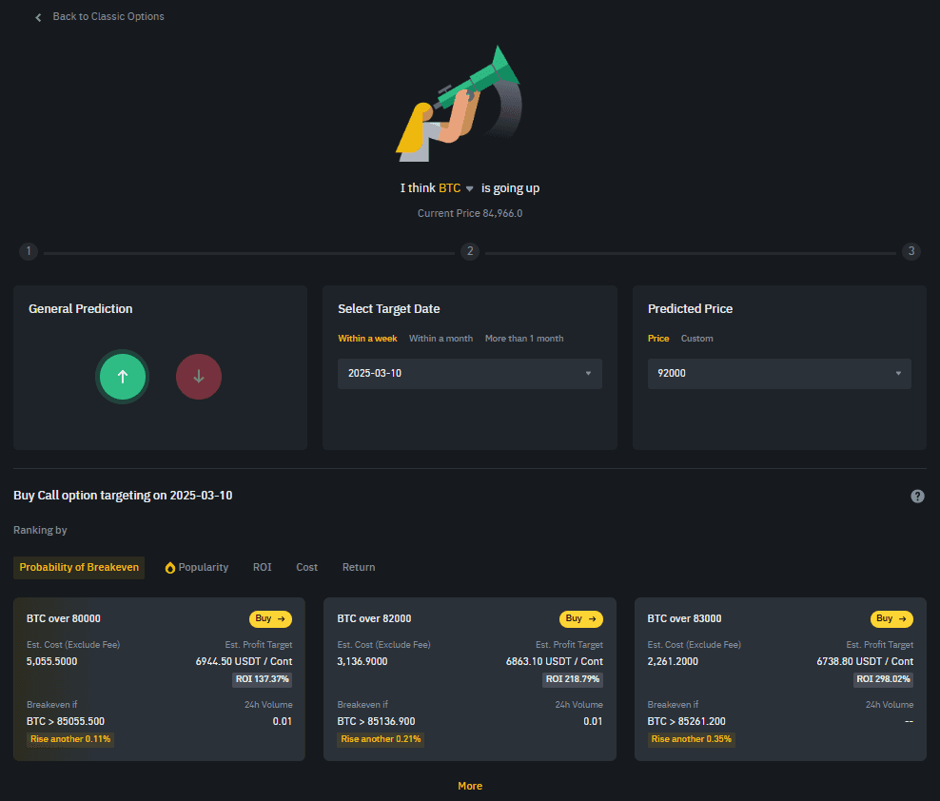Click step 1 marker on progress line
This screenshot has height=801, width=940.
coord(29,251)
